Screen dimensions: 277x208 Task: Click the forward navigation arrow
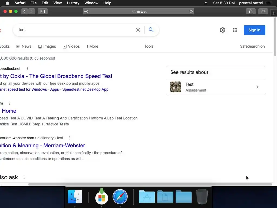click(31, 11)
